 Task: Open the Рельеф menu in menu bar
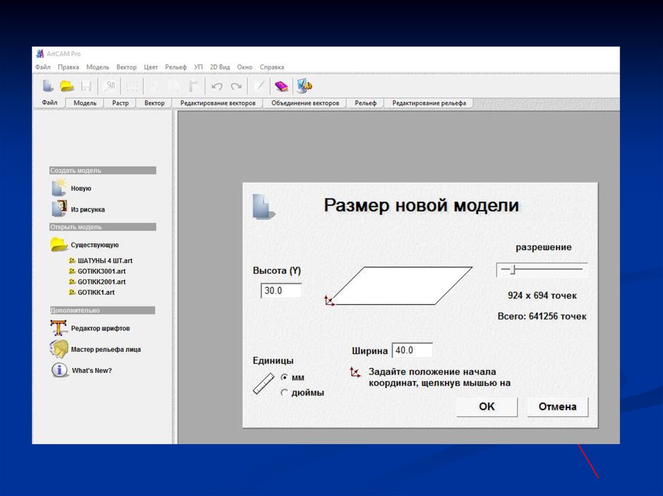pyautogui.click(x=175, y=67)
